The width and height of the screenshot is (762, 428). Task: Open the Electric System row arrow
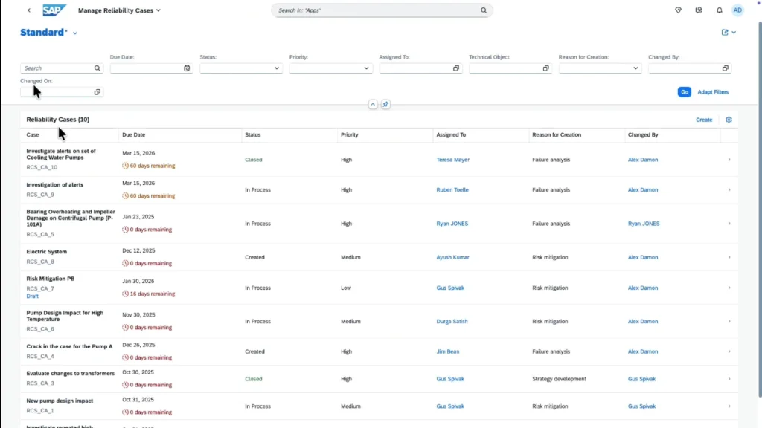(x=729, y=257)
